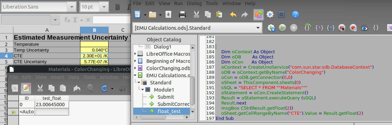392x125 pixels.
Task: Click the Copy icon in Materials window
Action: pos(52,88)
